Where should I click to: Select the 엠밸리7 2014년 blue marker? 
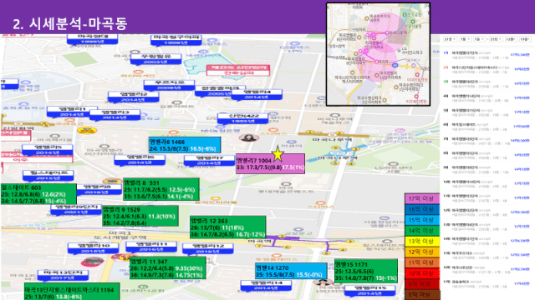coord(209,161)
